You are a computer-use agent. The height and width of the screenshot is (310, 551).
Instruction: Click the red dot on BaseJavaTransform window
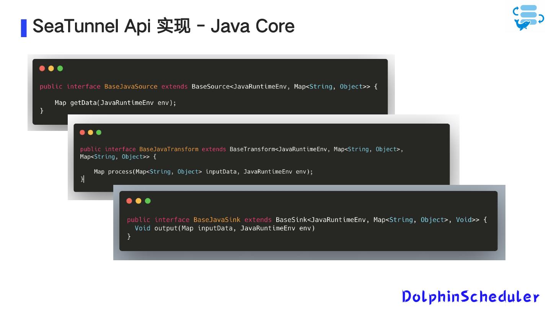(x=82, y=132)
